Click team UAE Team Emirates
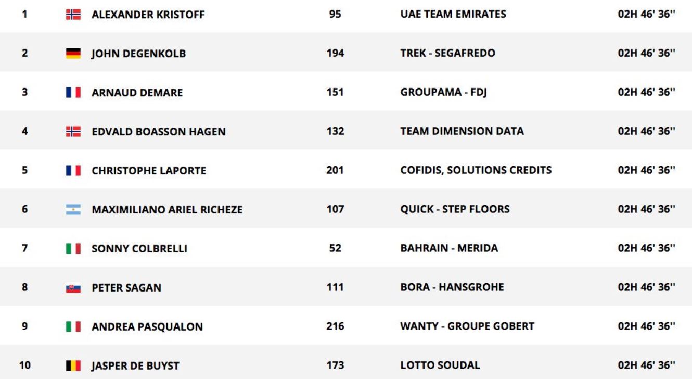This screenshot has height=379, width=692. coord(453,14)
